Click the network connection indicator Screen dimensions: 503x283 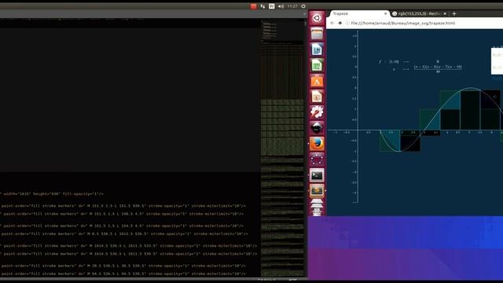tap(263, 6)
